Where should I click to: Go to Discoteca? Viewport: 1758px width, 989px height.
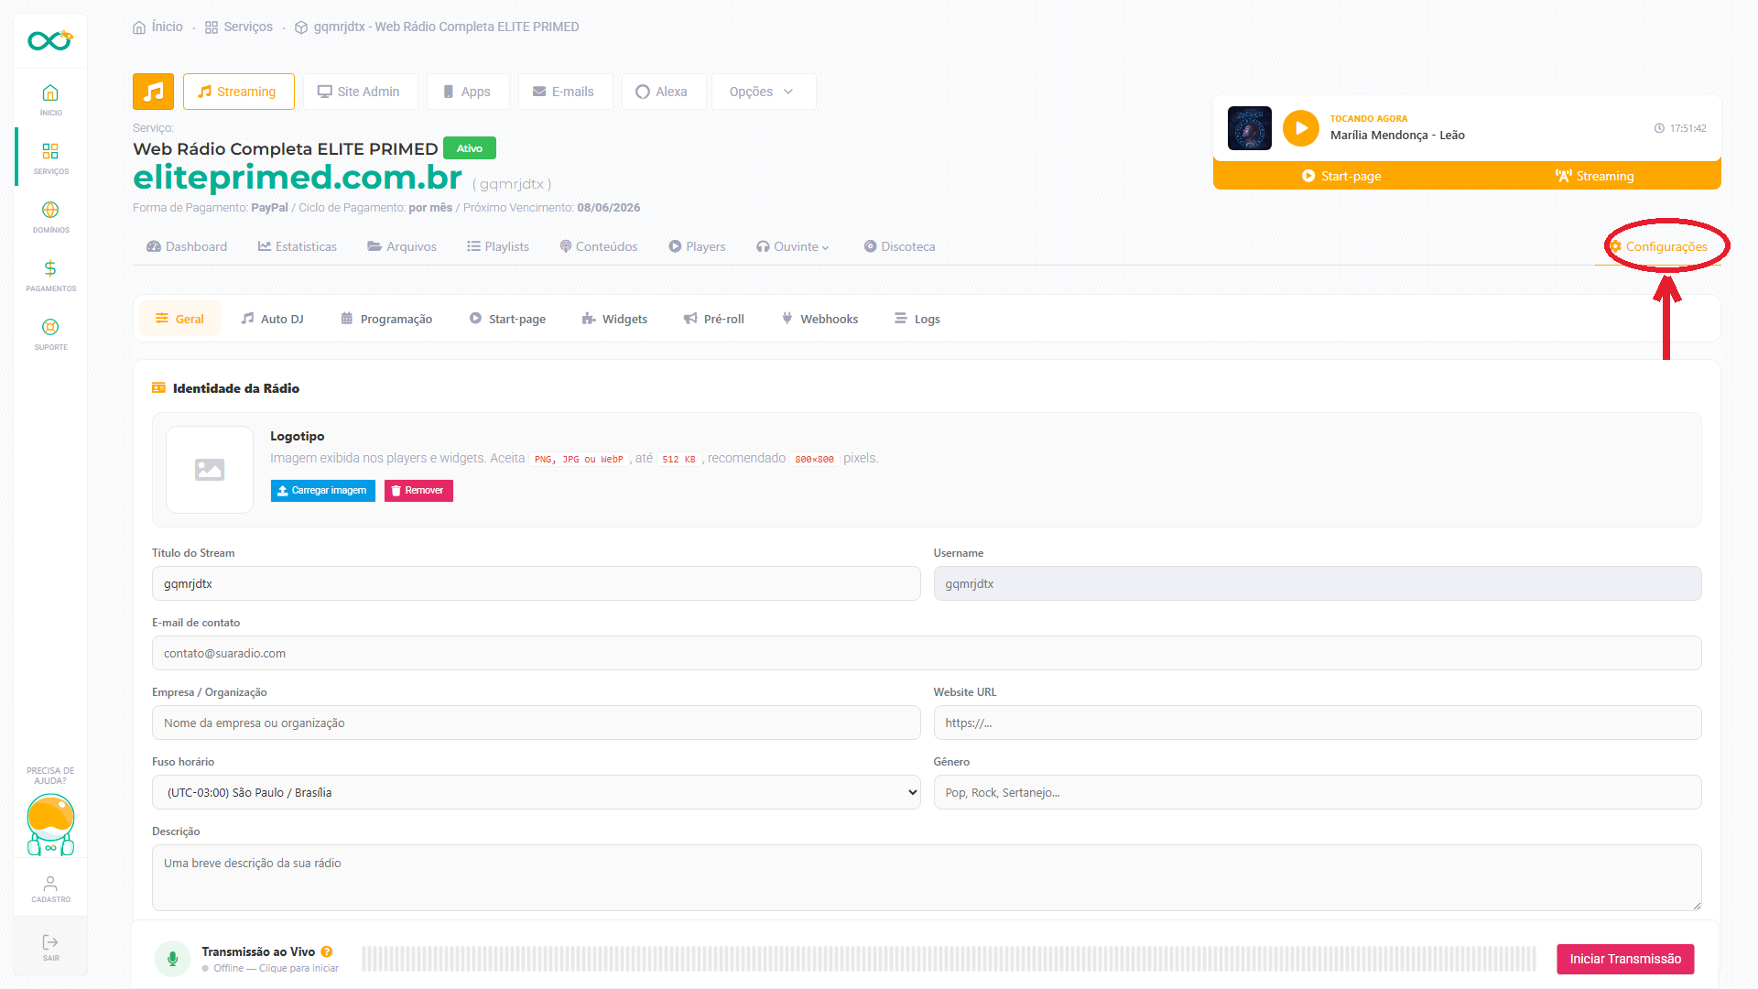pyautogui.click(x=899, y=246)
